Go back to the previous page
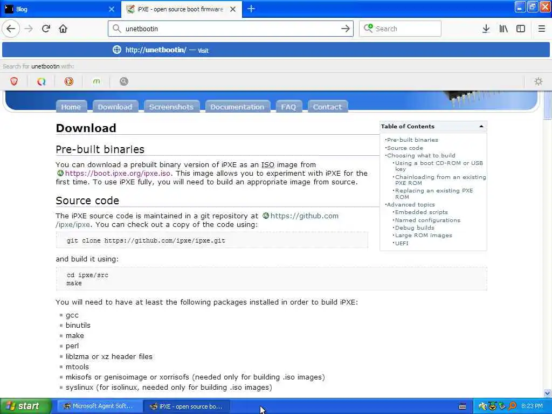 coord(11,29)
